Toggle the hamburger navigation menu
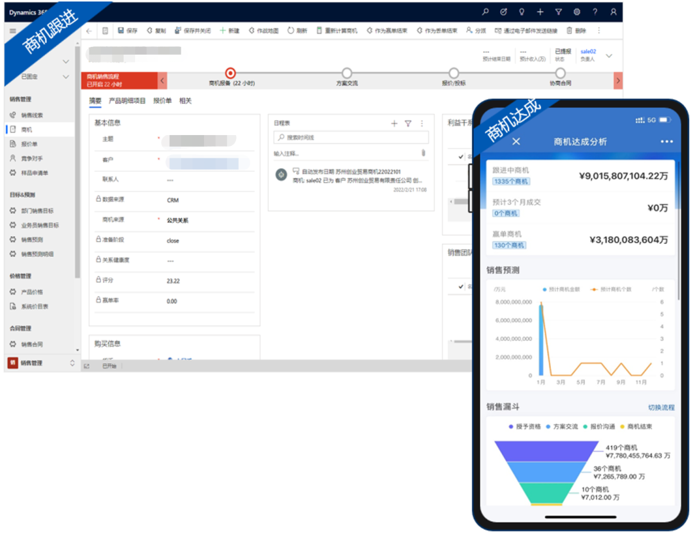Viewport: 695px width, 534px height. (x=13, y=31)
